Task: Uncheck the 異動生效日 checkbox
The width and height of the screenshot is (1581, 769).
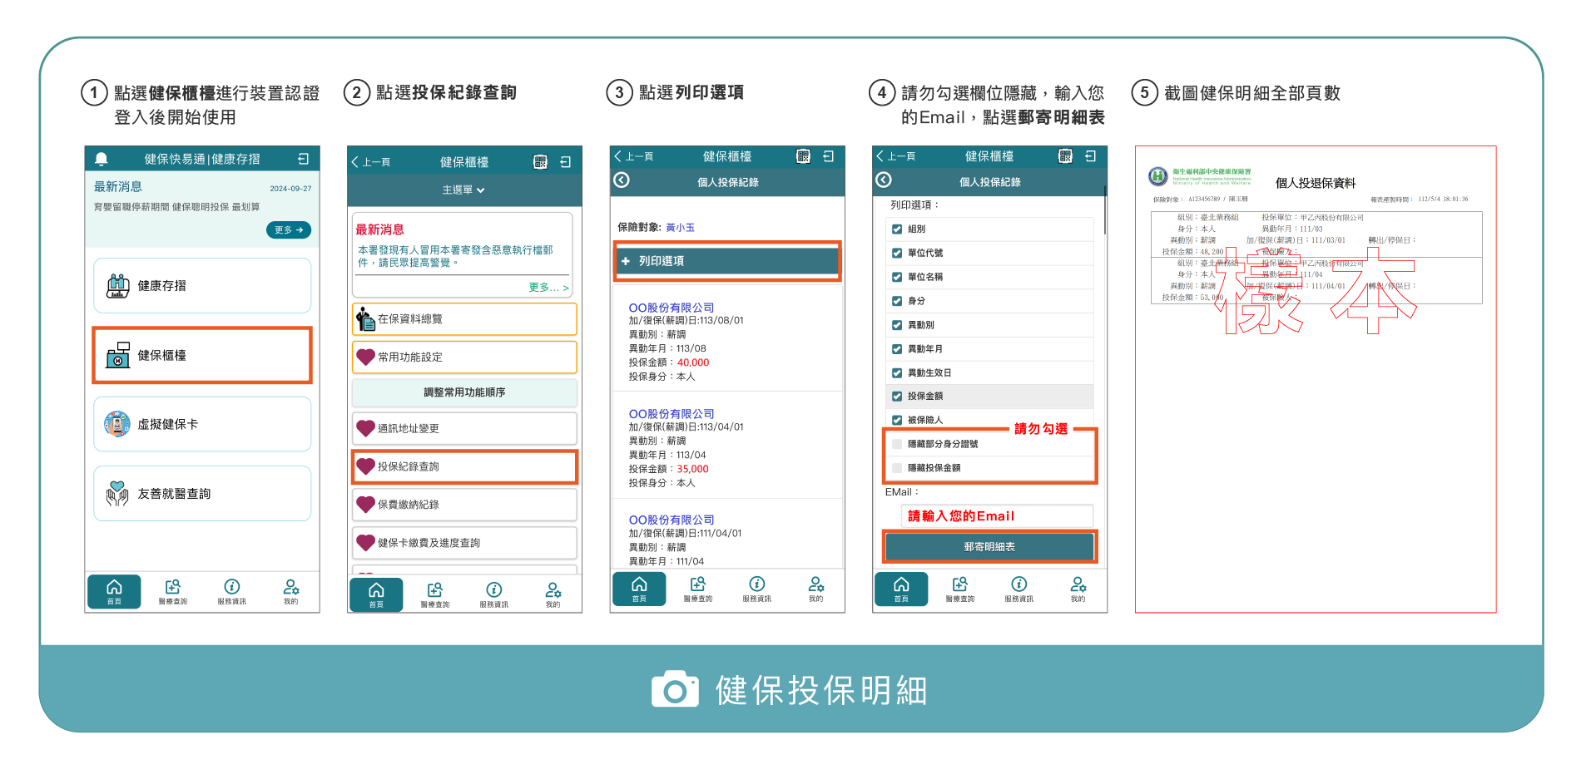Action: (x=897, y=373)
